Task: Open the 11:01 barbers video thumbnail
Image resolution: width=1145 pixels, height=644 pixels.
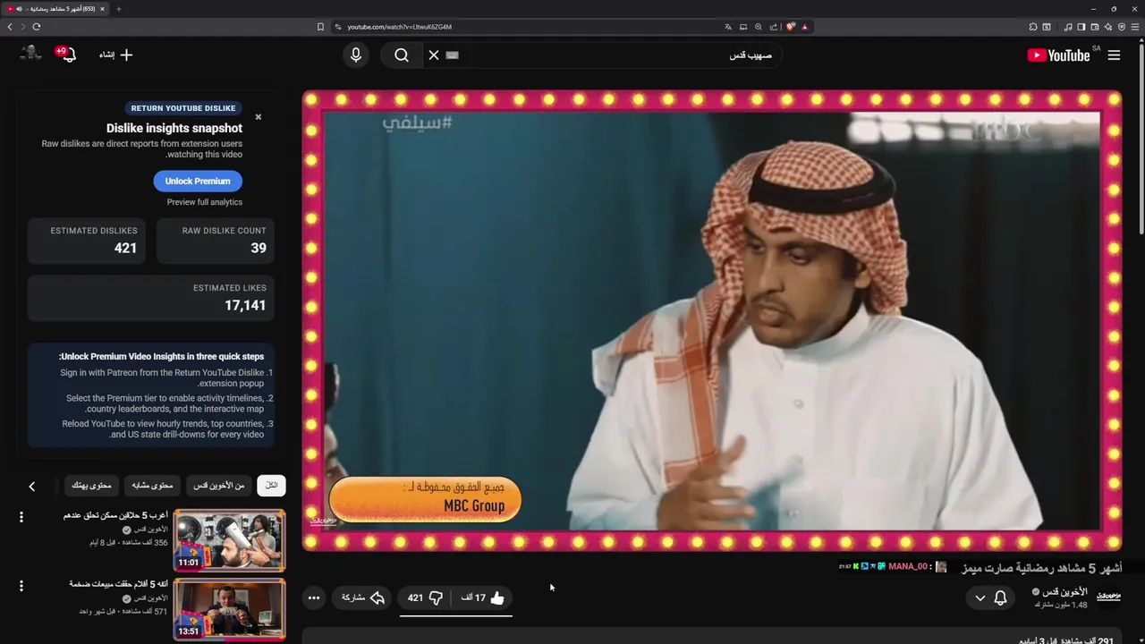Action: point(229,540)
